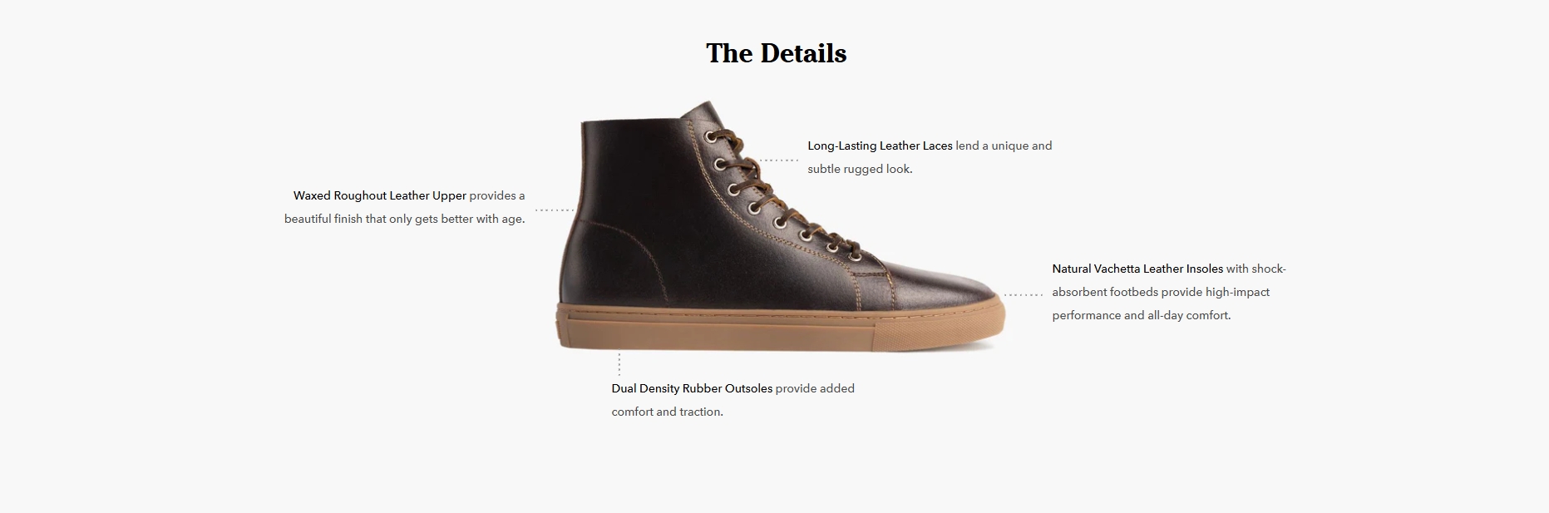Click the dotted connector line near the toe

click(x=1023, y=294)
